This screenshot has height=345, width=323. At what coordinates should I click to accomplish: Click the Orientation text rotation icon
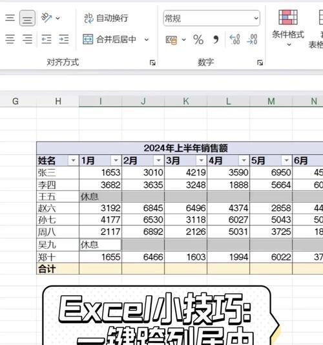(47, 18)
